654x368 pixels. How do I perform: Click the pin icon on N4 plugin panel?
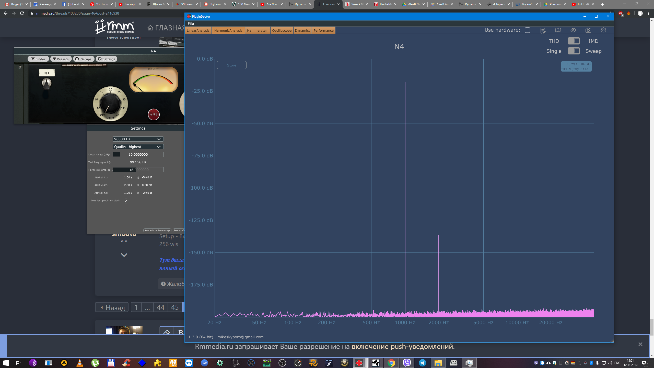point(20,67)
